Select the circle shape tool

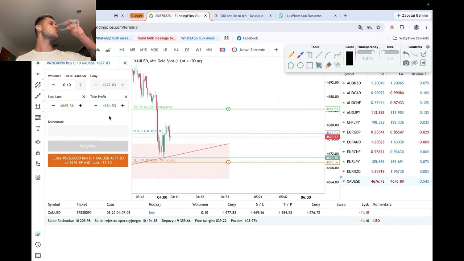(301, 65)
